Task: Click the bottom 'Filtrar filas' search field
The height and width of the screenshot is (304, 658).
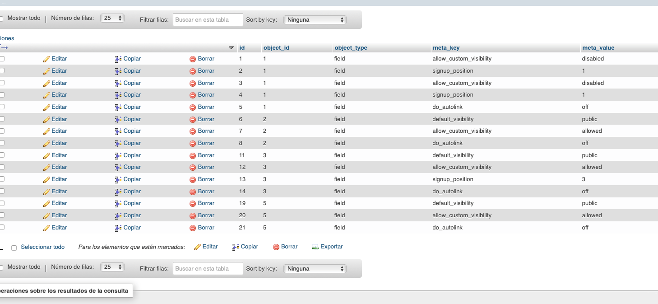Action: point(208,269)
